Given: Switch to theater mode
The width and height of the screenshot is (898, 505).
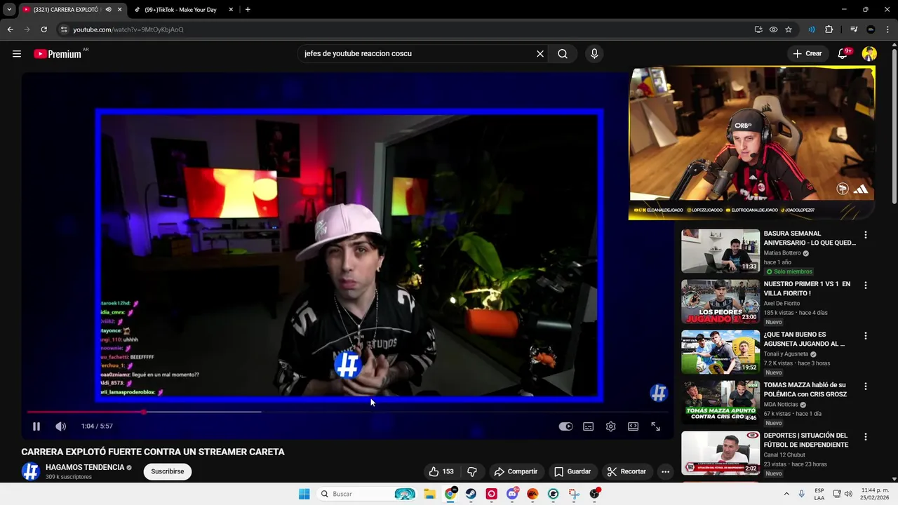Looking at the screenshot, I should point(634,426).
